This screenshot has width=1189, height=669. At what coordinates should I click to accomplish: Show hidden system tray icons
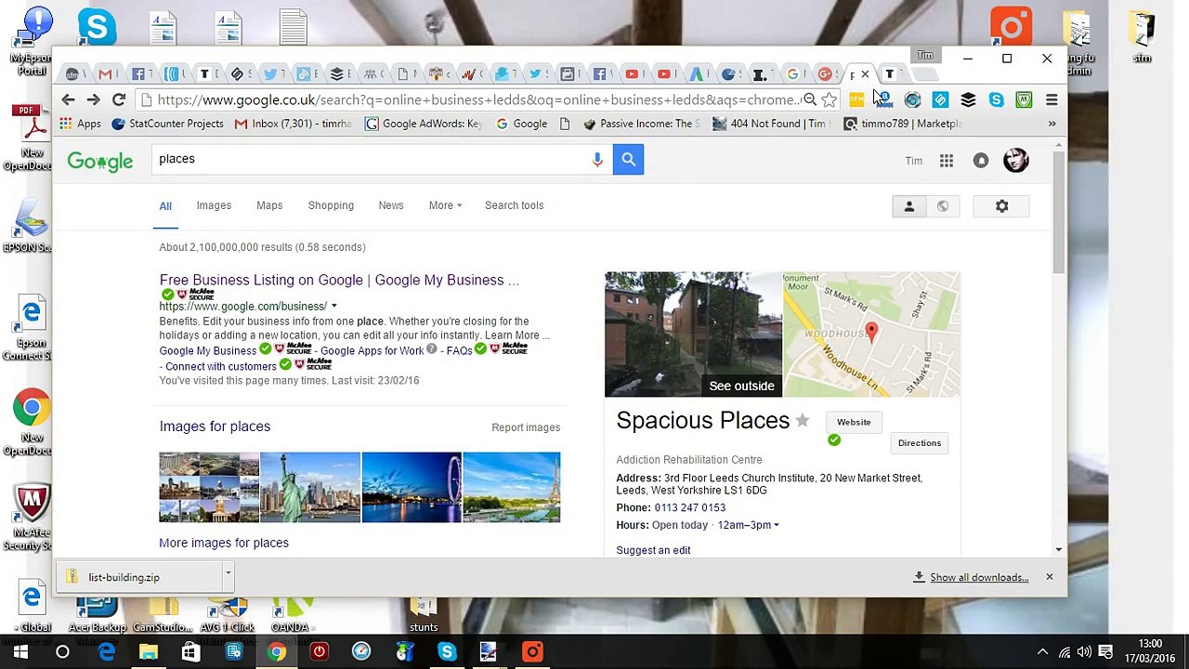(x=1042, y=652)
